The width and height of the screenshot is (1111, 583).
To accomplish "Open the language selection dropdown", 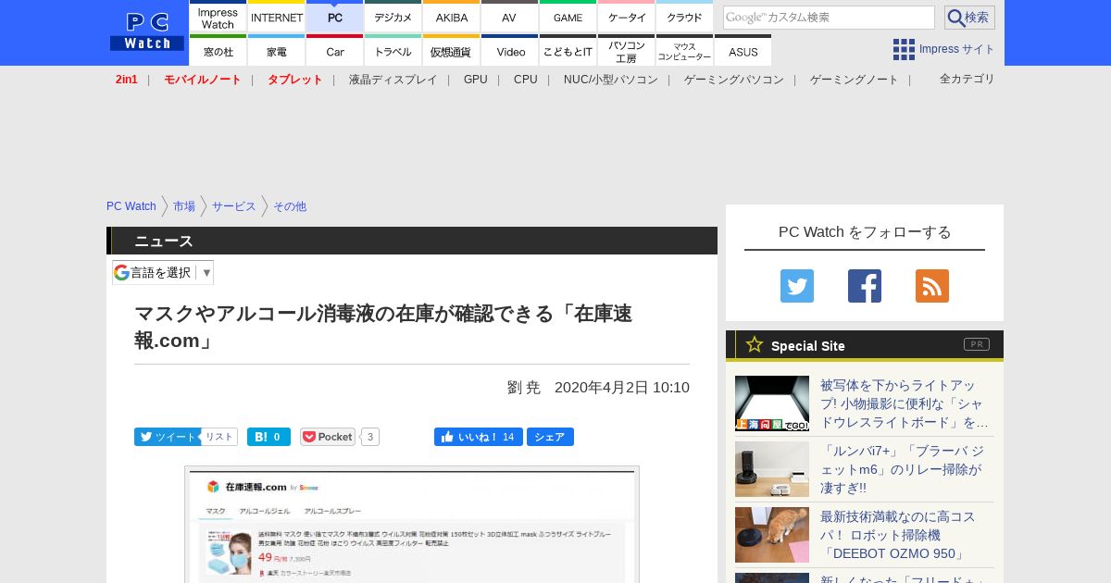I will (163, 272).
